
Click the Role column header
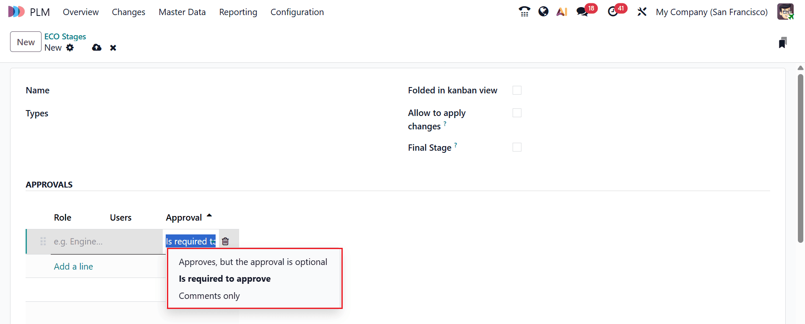pos(63,218)
